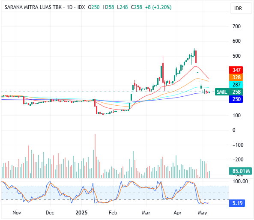Screen dimensions: 254x220
Task: Click the −100 price axis label
Action: tap(238, 145)
